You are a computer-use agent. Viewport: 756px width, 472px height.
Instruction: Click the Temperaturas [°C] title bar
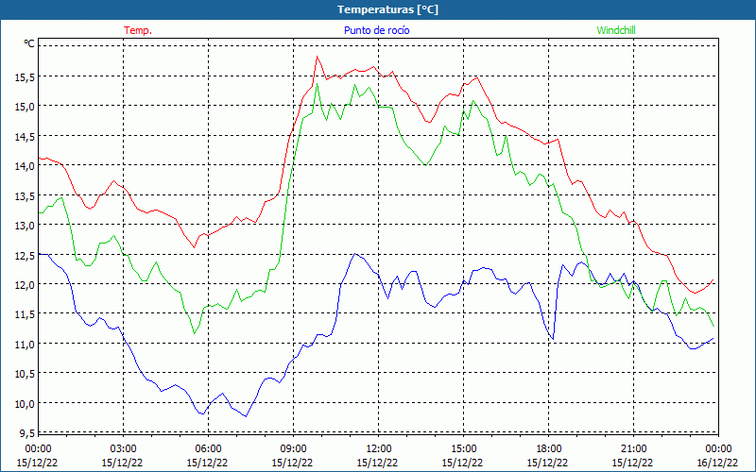(x=378, y=9)
